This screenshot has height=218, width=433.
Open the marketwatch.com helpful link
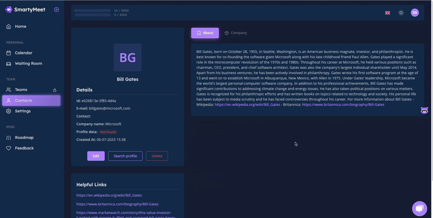[126, 215]
